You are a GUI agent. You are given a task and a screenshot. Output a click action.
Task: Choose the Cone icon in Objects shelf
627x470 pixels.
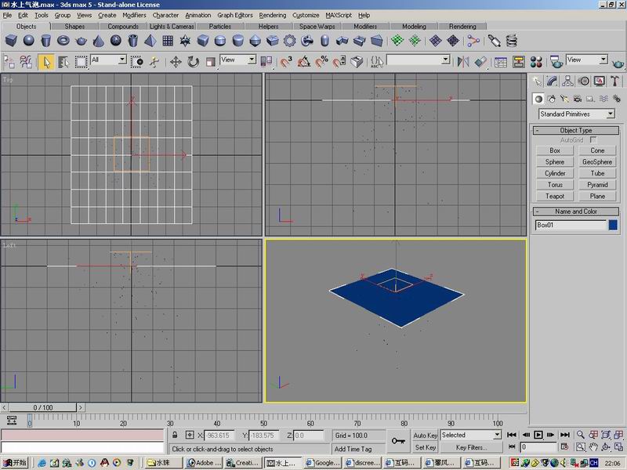pos(99,41)
